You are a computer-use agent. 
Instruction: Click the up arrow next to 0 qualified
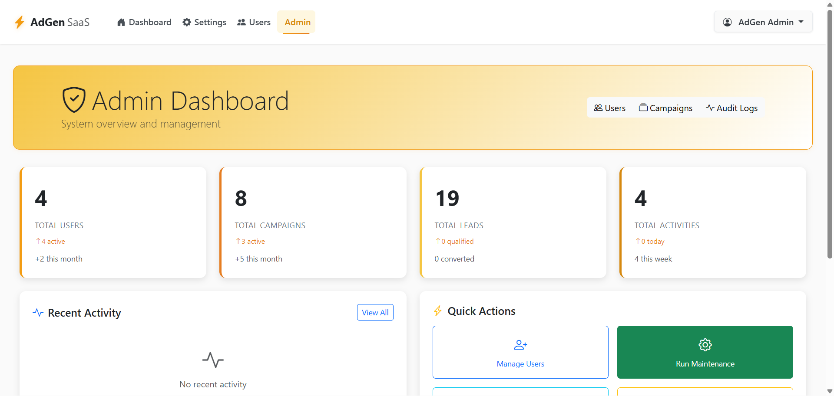point(438,241)
